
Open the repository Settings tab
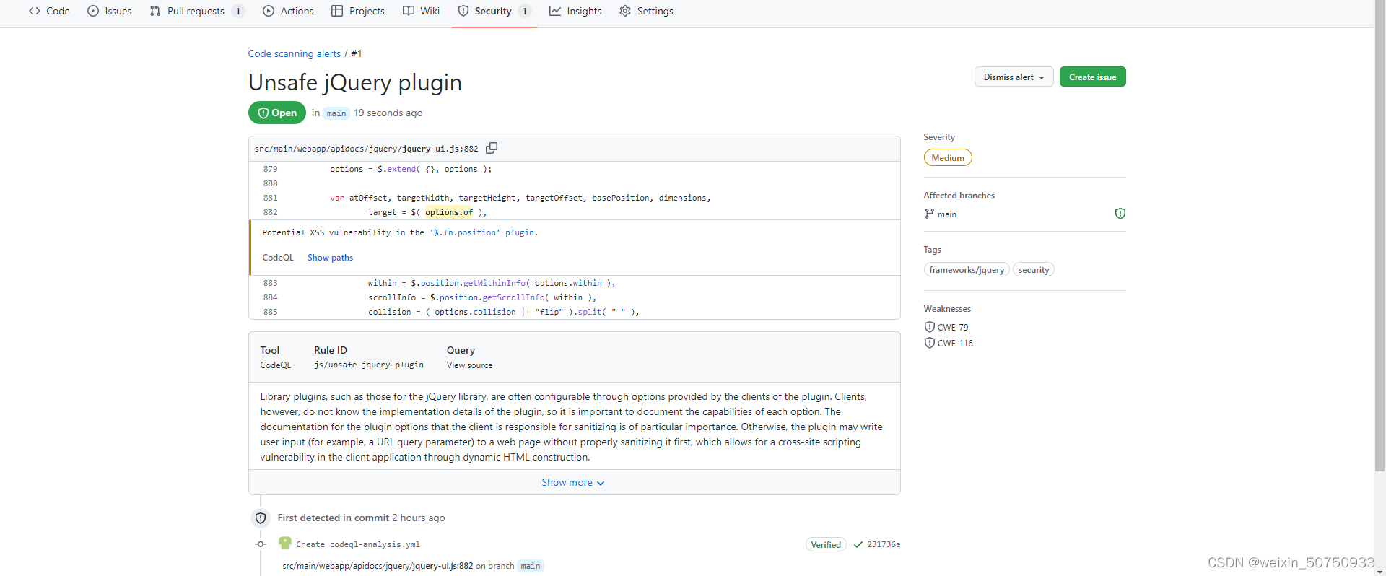646,11
